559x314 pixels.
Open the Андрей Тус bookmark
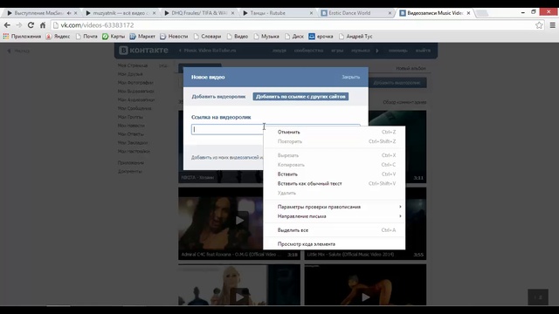(x=355, y=37)
